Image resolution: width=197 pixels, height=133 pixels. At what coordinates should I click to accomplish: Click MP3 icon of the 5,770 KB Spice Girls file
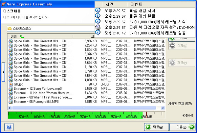11,71
